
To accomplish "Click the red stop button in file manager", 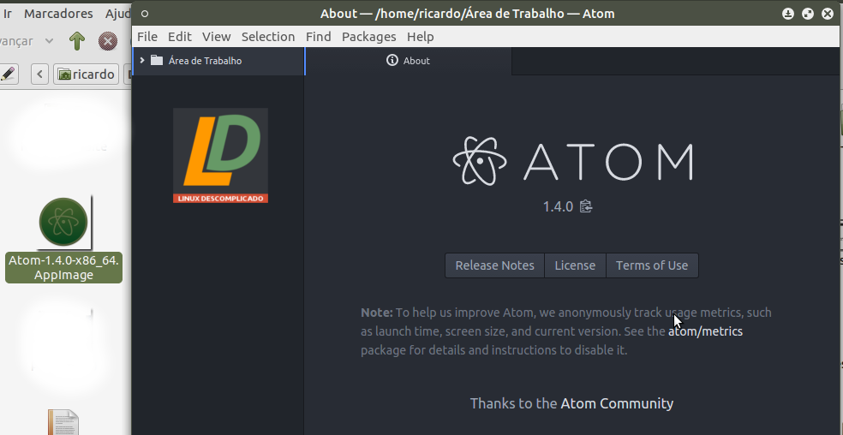I will pos(108,41).
